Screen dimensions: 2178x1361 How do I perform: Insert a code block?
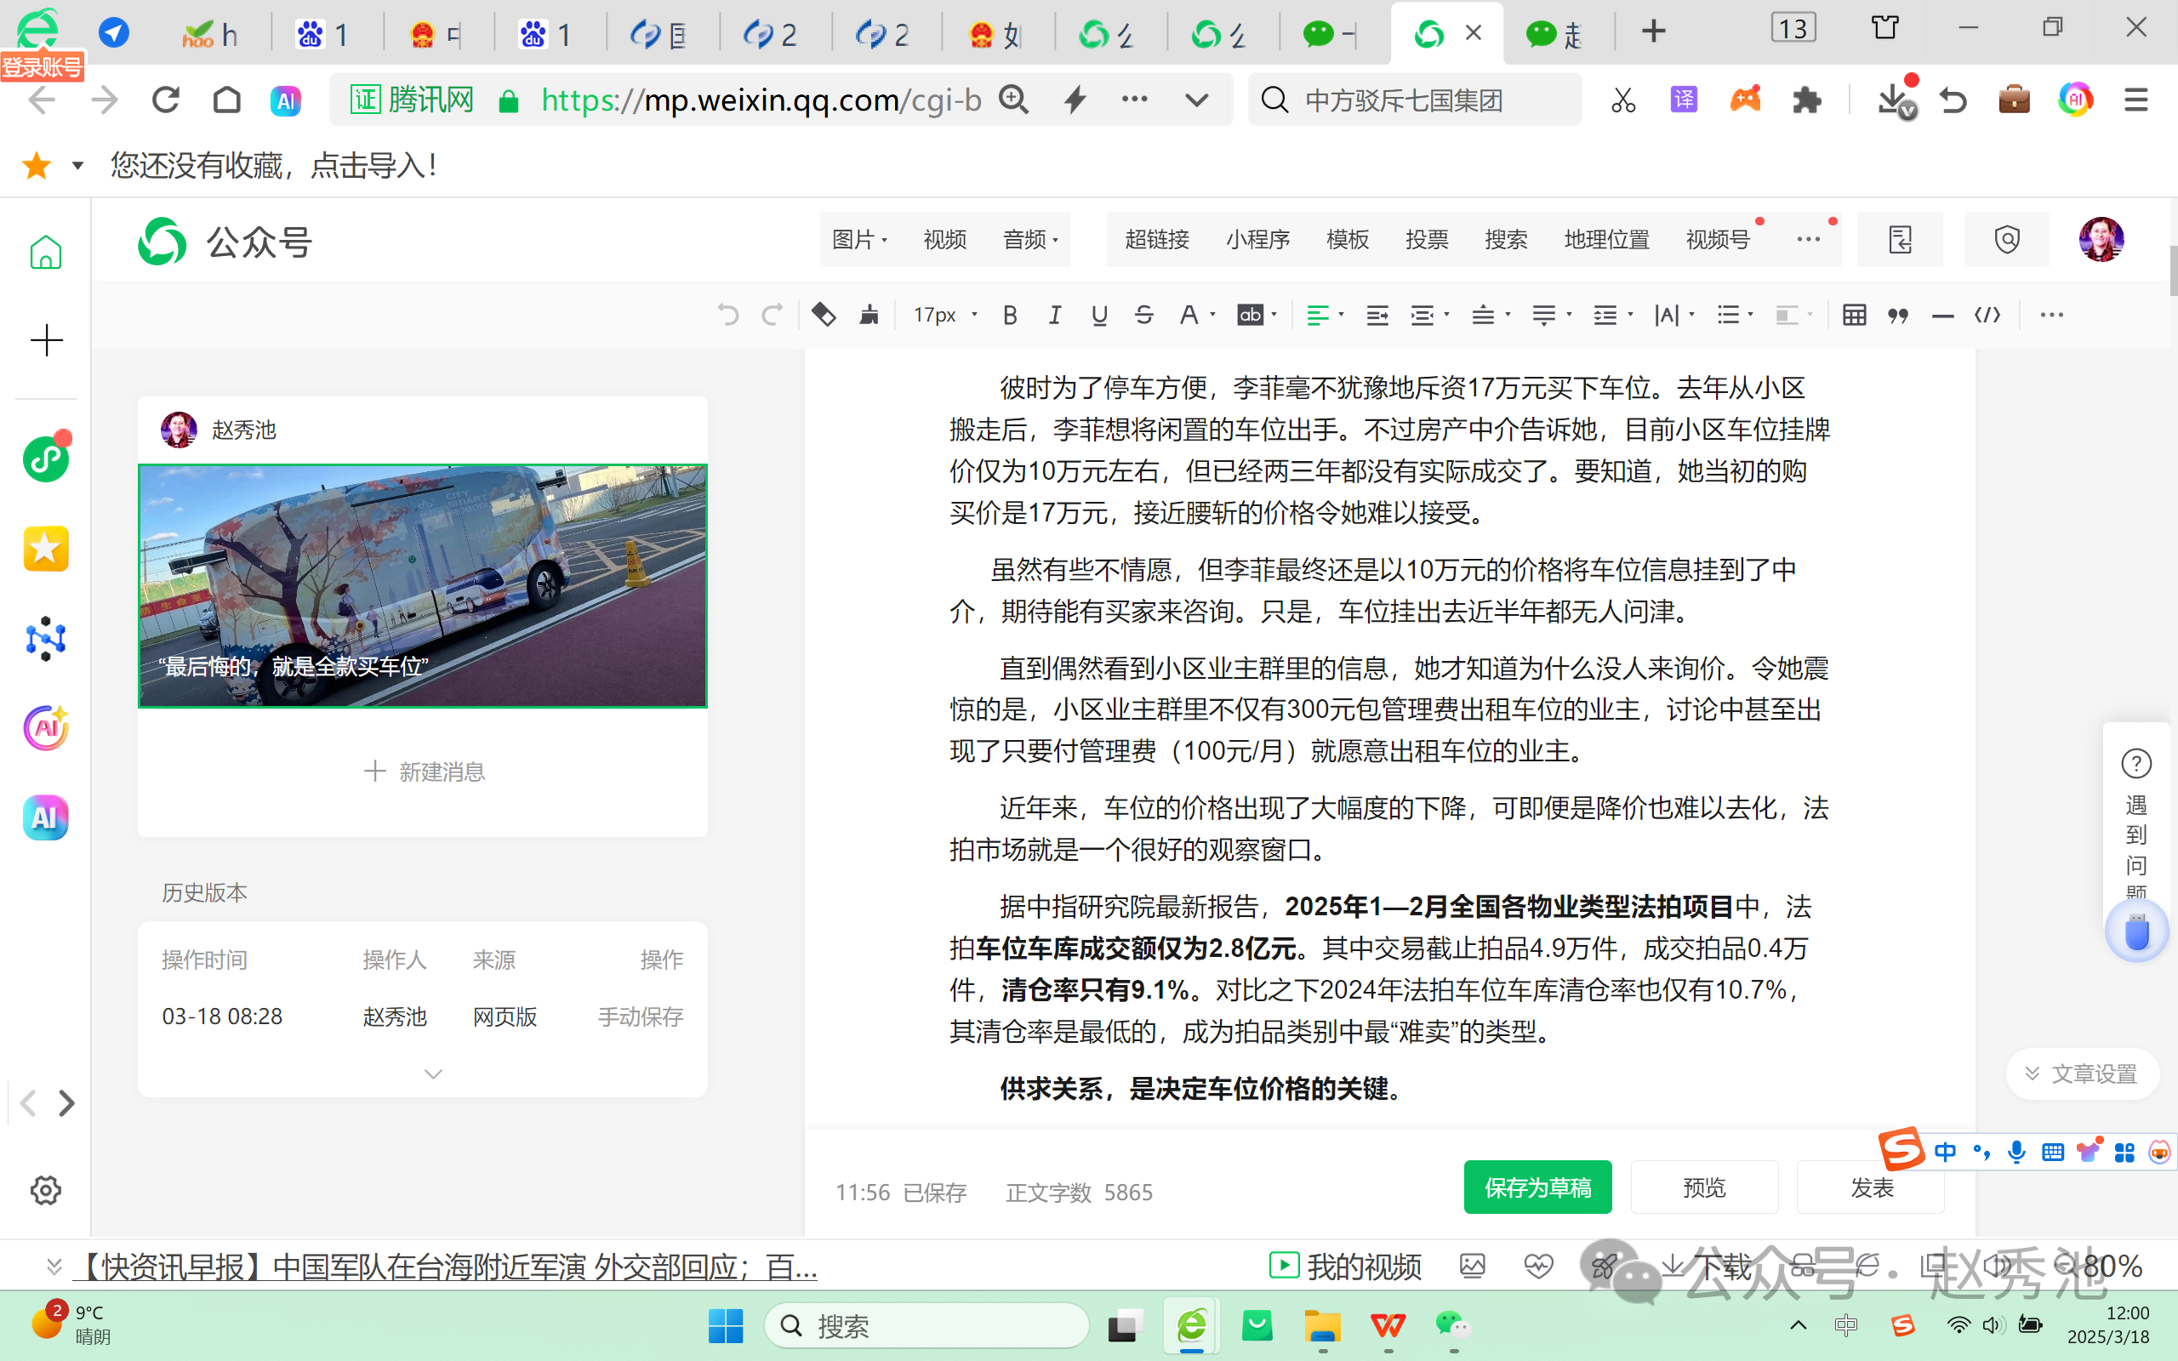tap(1988, 314)
